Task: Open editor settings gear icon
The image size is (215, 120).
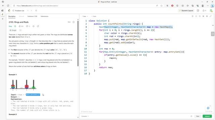Action: (x=207, y=16)
